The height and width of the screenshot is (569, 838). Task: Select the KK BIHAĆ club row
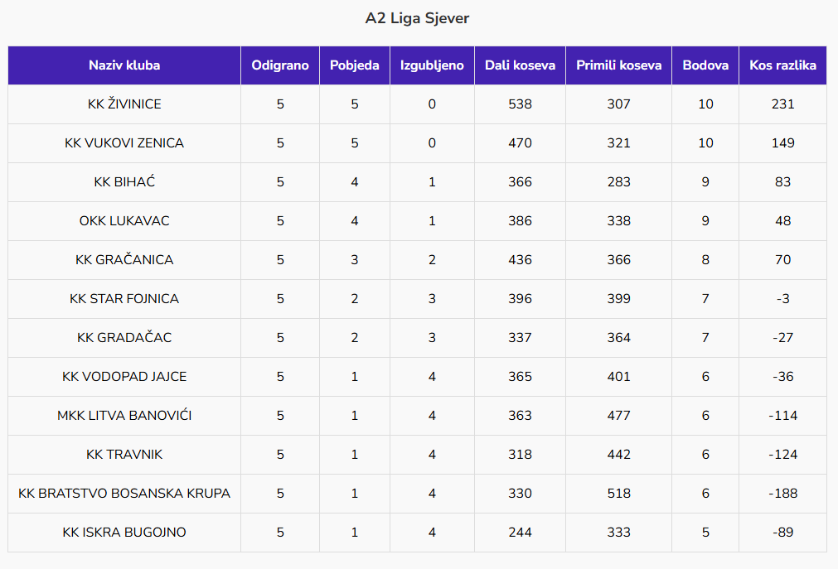[124, 182]
